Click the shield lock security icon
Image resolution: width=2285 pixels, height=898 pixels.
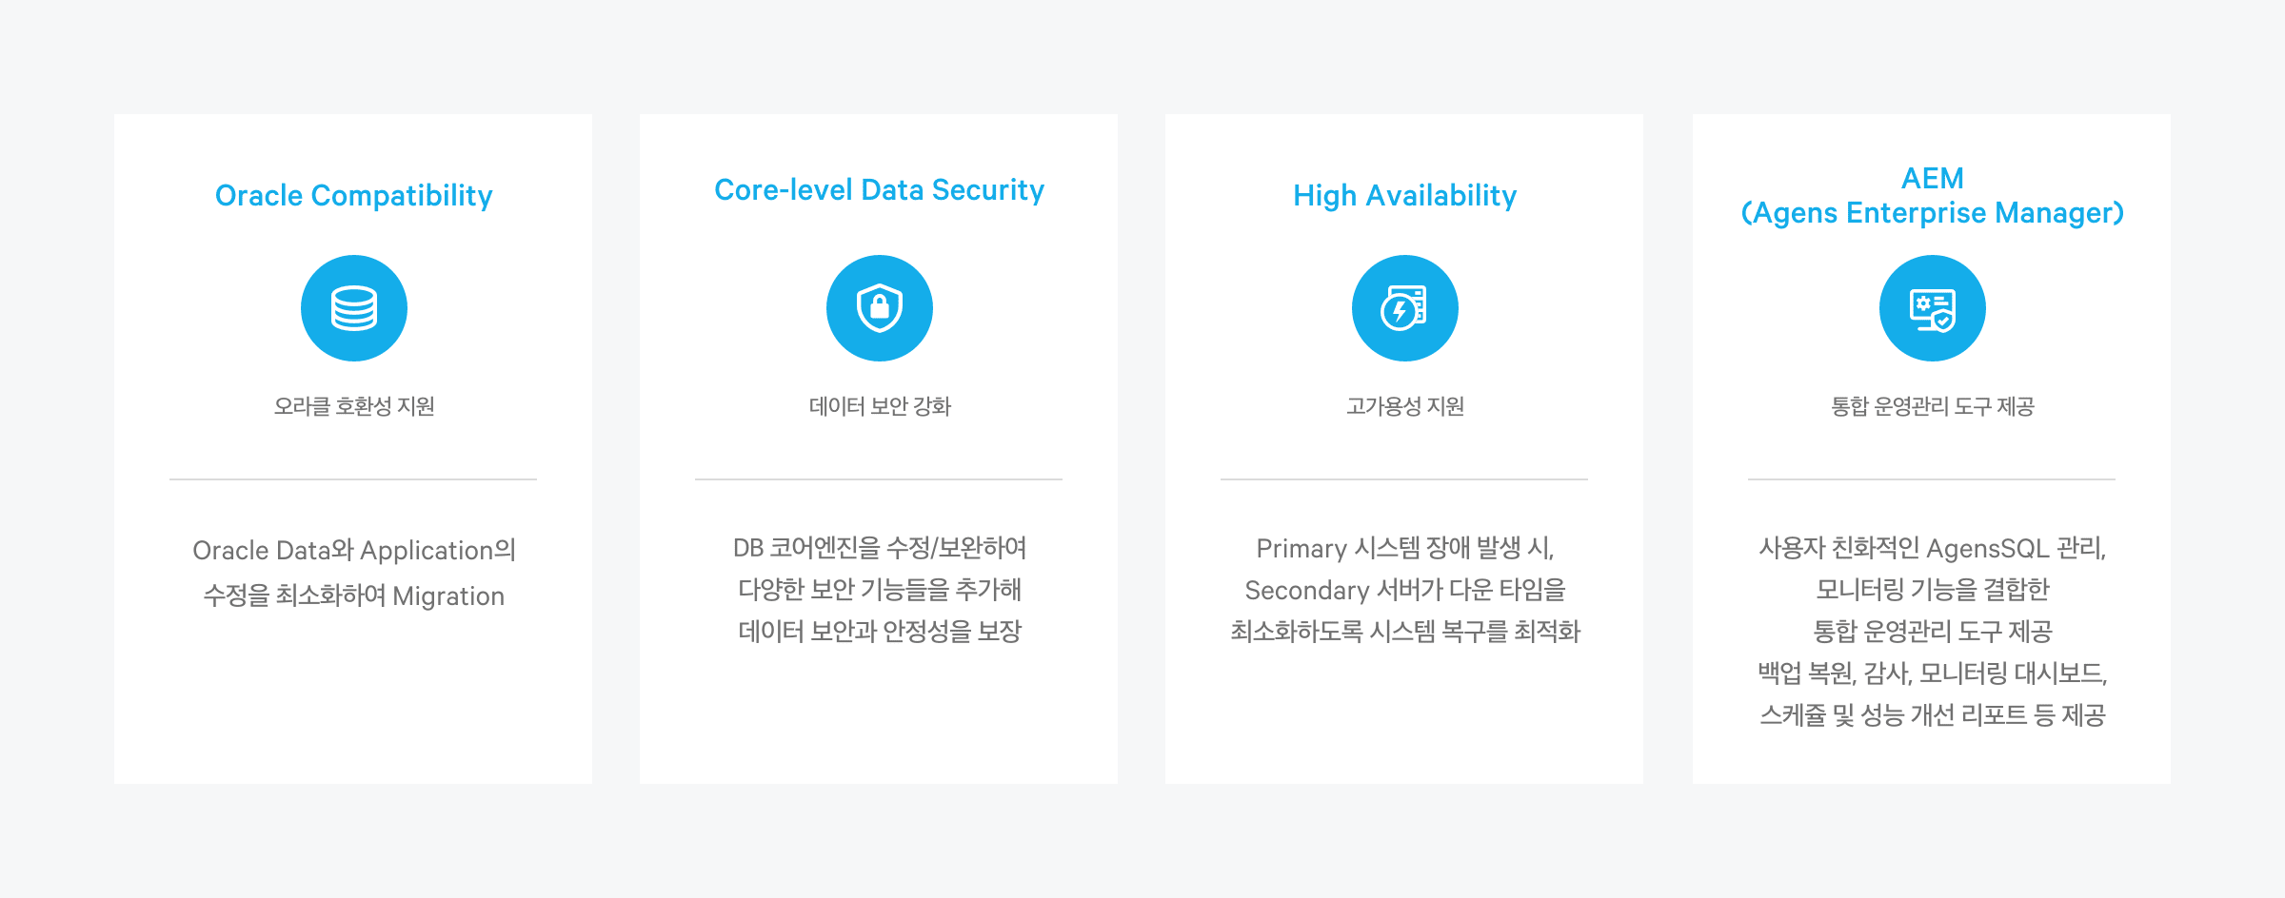pos(880,308)
